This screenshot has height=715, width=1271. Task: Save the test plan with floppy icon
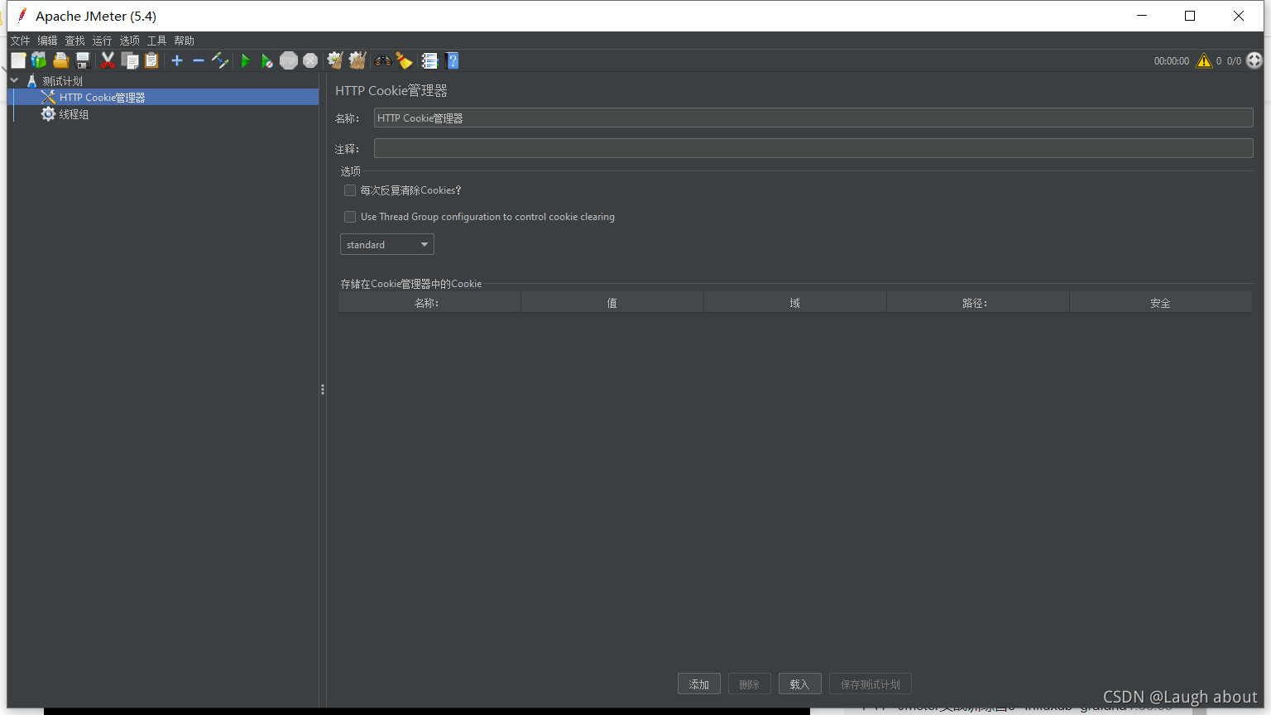coord(82,60)
